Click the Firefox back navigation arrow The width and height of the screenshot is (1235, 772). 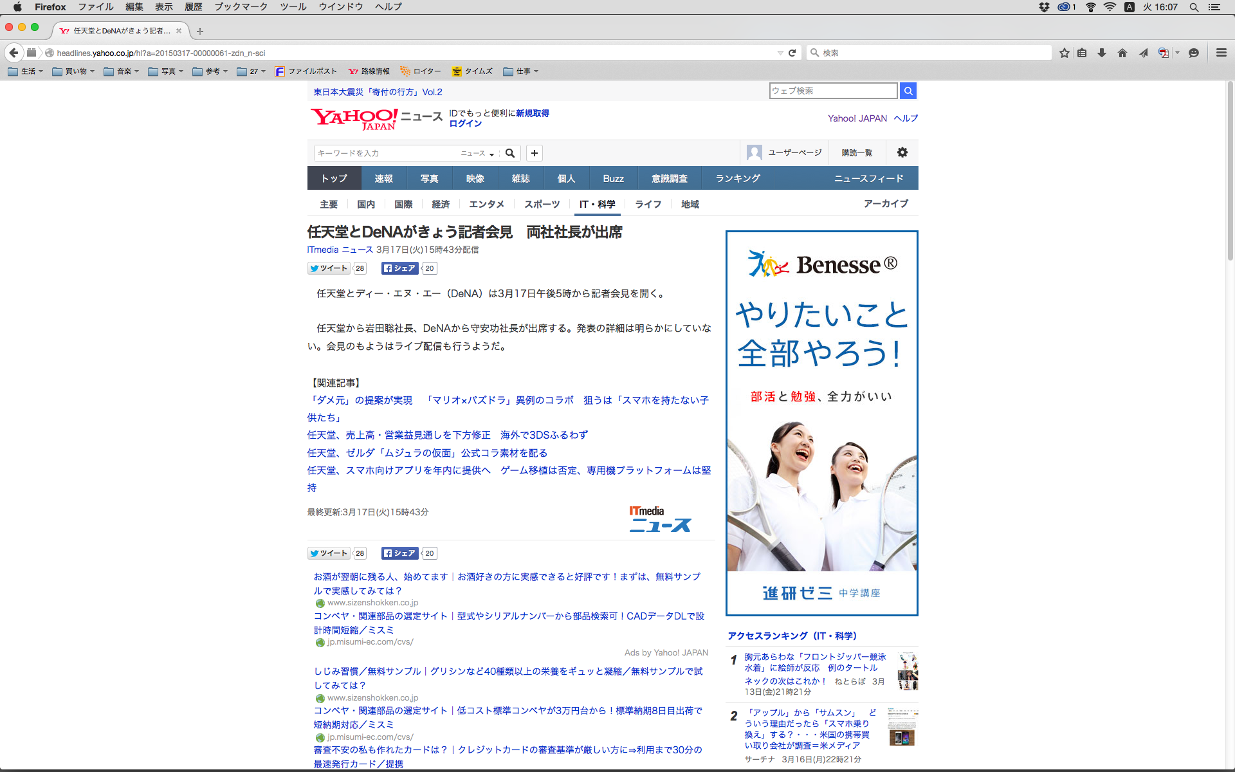[14, 53]
